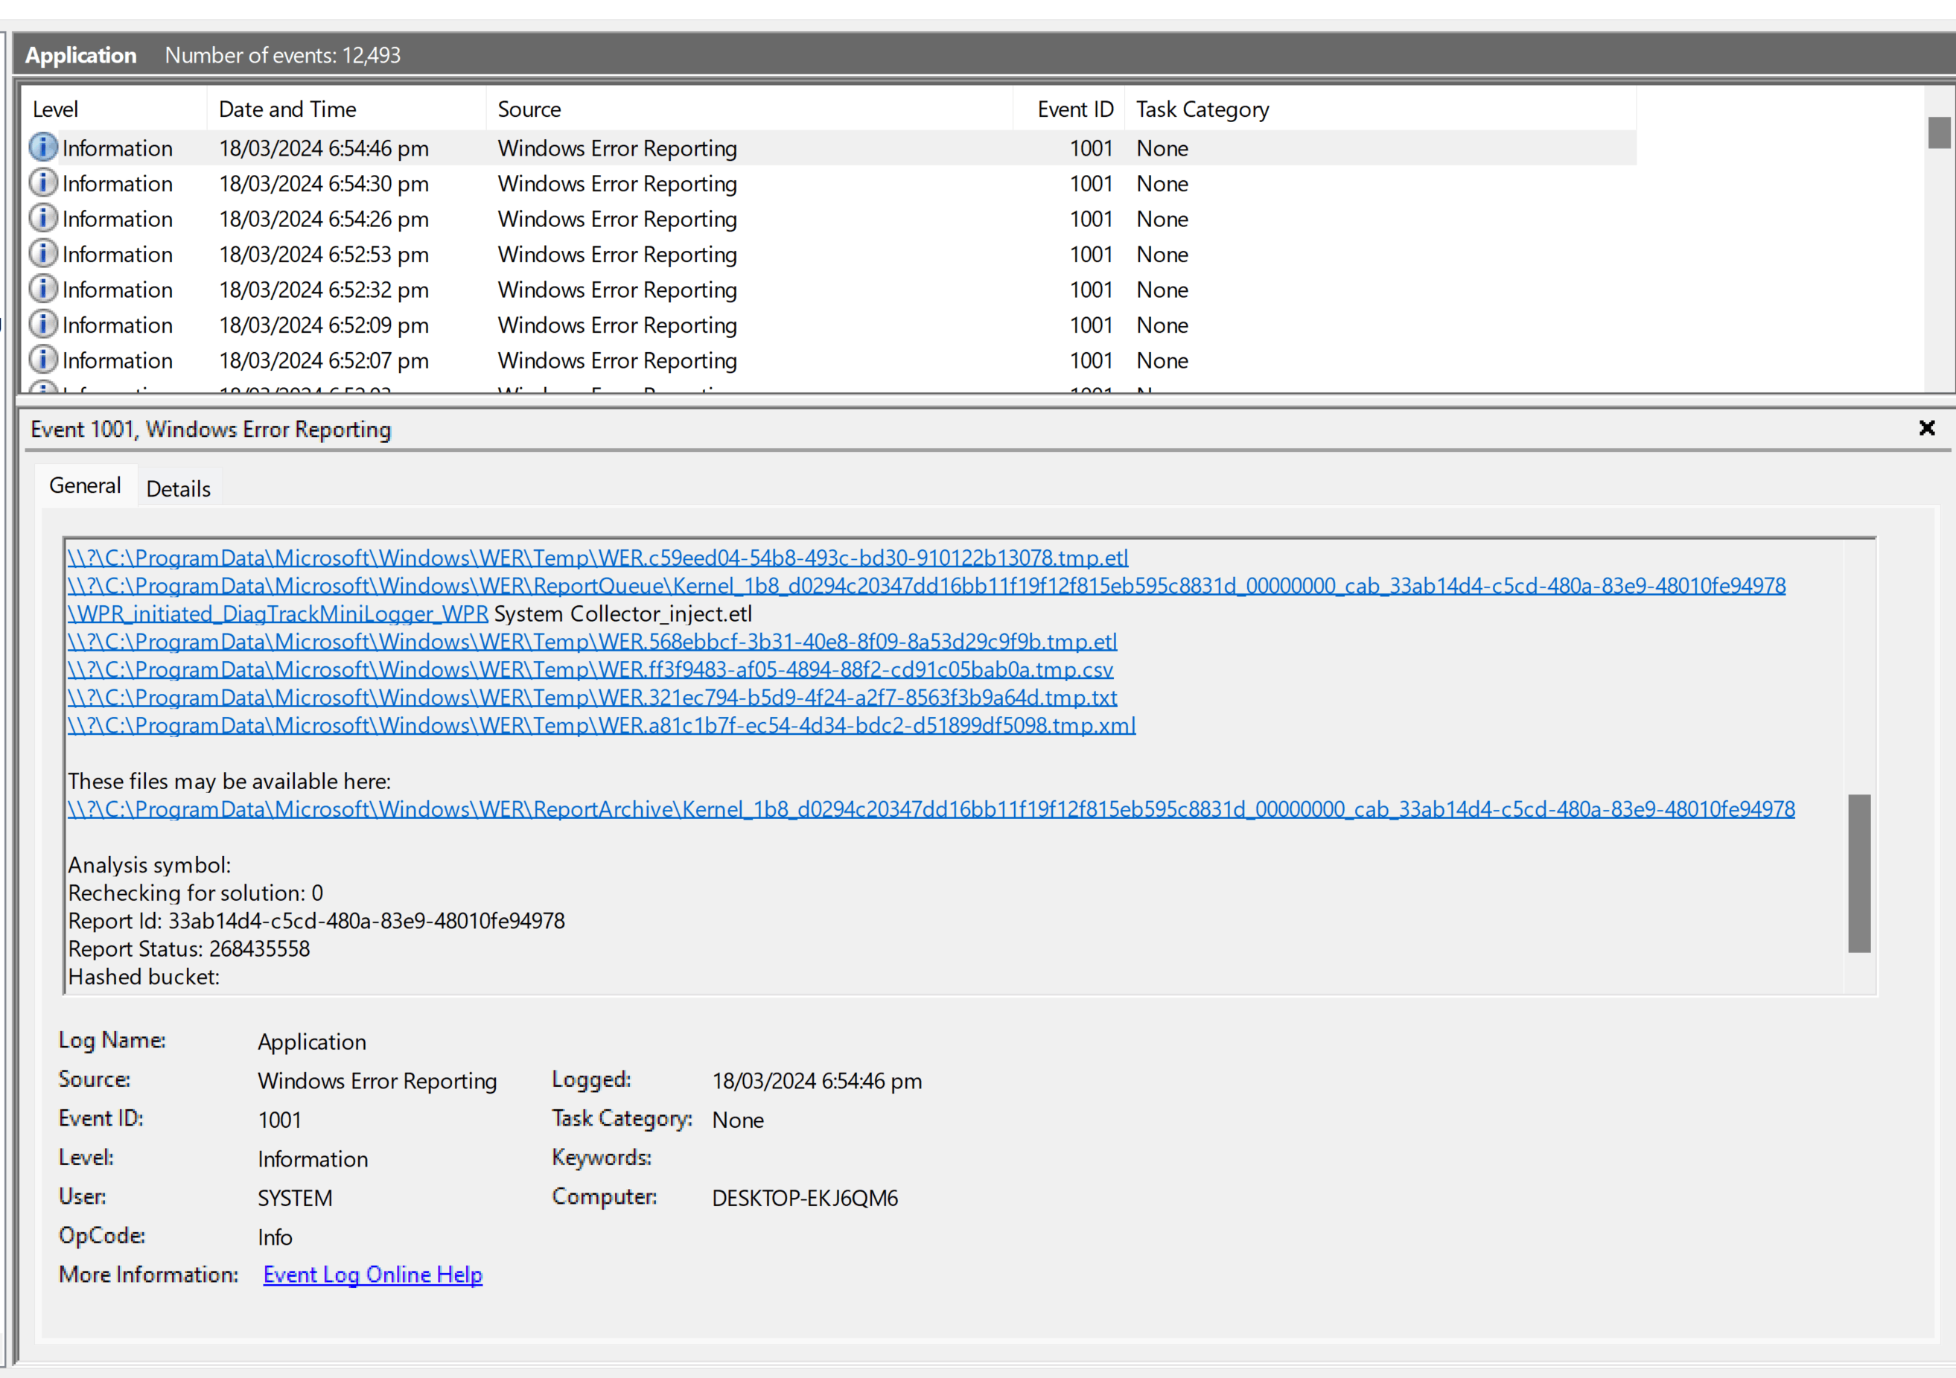1956x1378 pixels.
Task: Click information icon of 6:52:32 pm event
Action: (x=42, y=289)
